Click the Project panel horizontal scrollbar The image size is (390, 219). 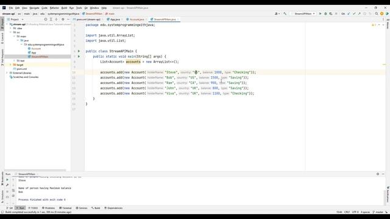point(35,170)
